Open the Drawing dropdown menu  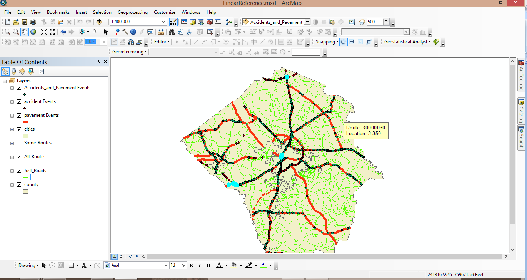coord(28,265)
